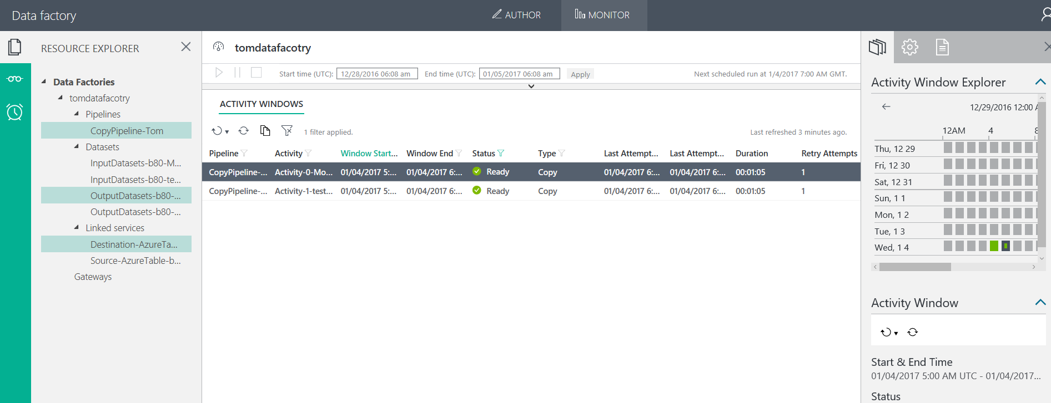Select the Source-AzureTable-b... linked service
The image size is (1051, 403).
[x=135, y=261]
